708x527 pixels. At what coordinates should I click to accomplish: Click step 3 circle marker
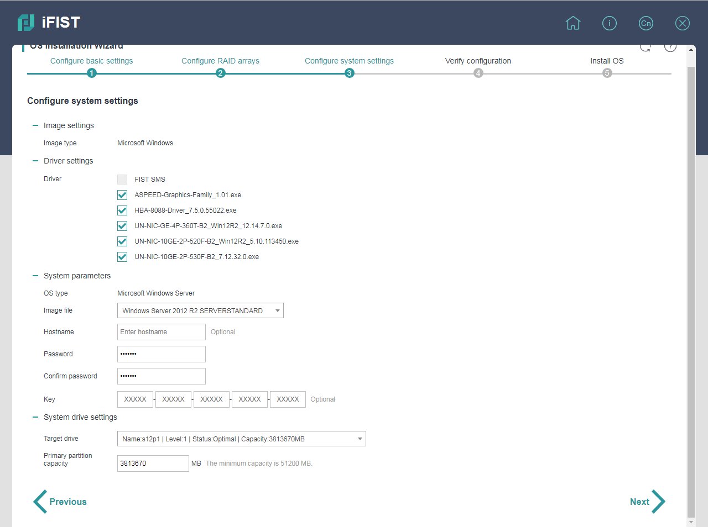click(x=350, y=73)
